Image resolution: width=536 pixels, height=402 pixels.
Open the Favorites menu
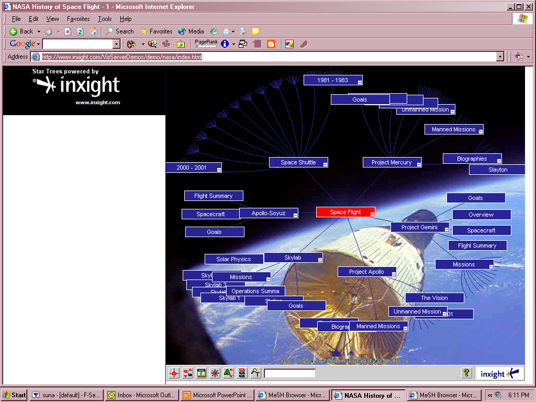(x=78, y=19)
